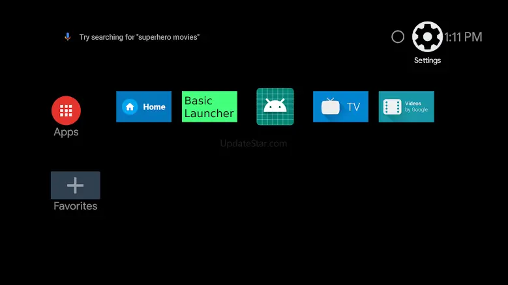Click the house icon in the Home tile
Screen dimensions: 508x285
coord(130,107)
